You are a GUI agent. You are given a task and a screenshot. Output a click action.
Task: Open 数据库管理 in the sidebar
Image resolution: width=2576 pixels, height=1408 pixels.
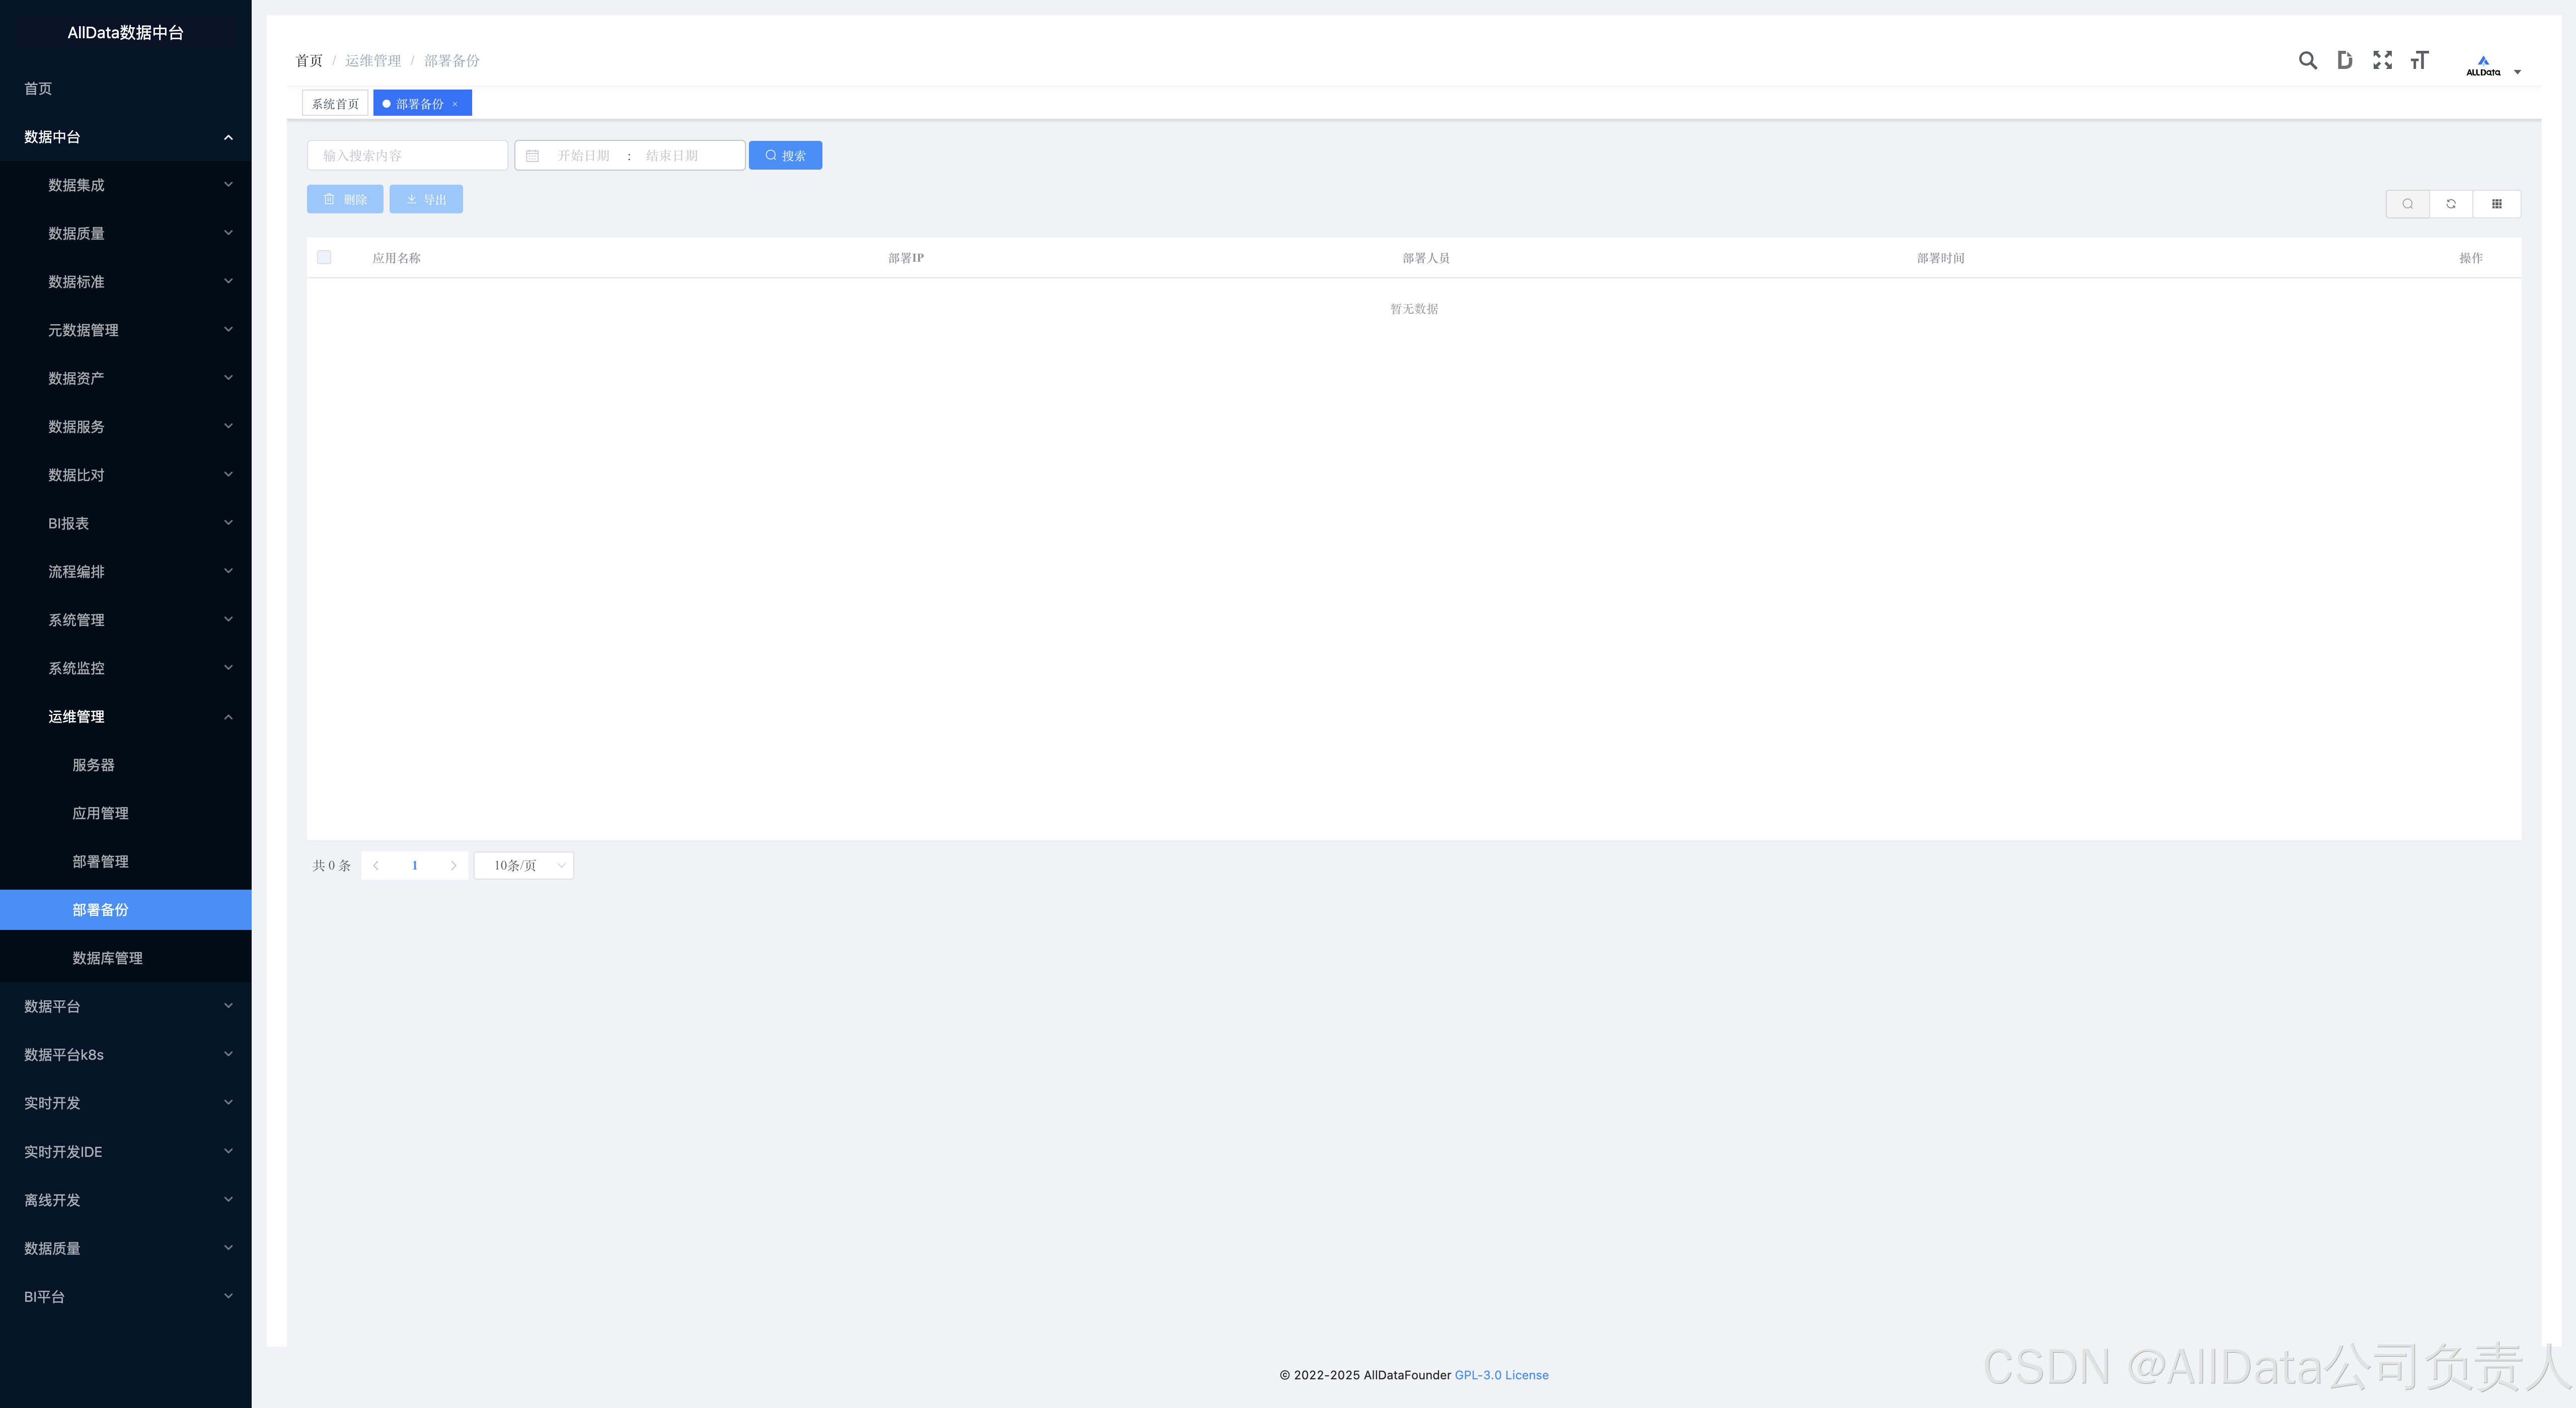pyautogui.click(x=107, y=958)
